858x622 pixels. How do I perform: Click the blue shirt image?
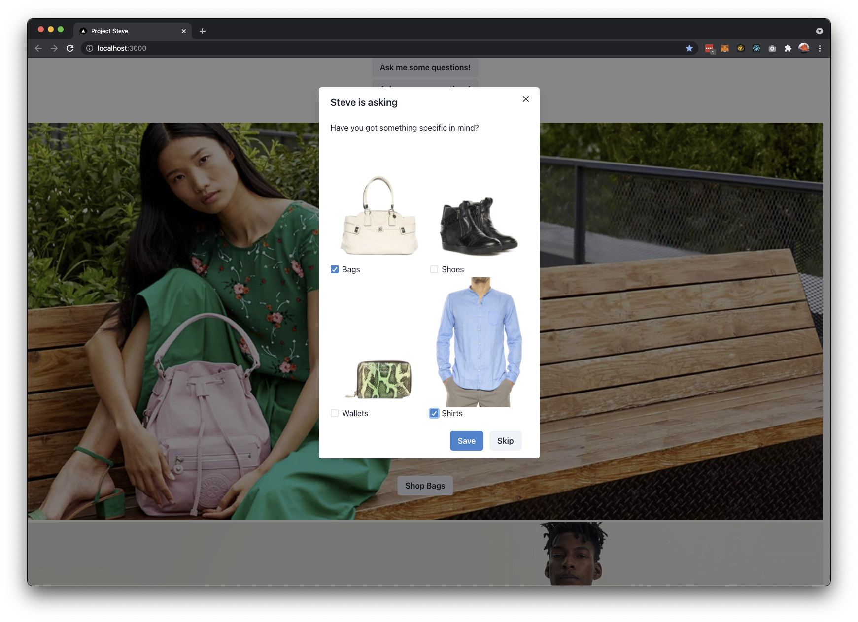[479, 342]
